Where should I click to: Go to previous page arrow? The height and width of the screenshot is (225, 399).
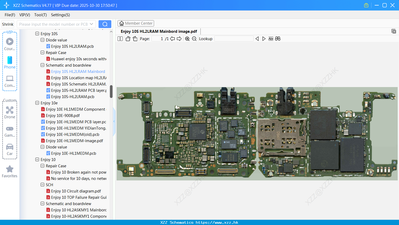[x=172, y=39]
